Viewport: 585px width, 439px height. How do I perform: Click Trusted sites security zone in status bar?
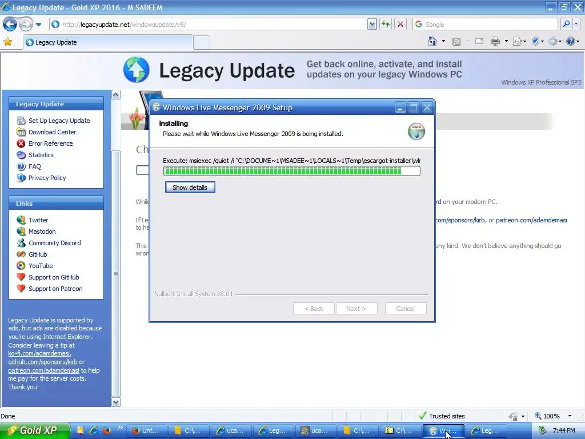point(442,416)
